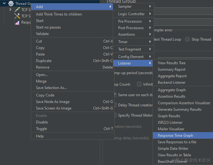
Task: Add an Assertion Results listener
Action: pos(183,96)
